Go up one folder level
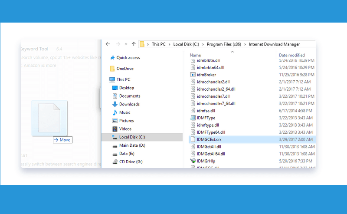The image size is (347, 214). click(134, 44)
